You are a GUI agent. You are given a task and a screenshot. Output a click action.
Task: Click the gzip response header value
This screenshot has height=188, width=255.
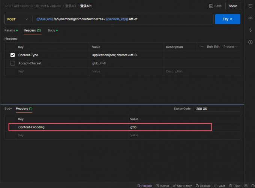pos(133,127)
